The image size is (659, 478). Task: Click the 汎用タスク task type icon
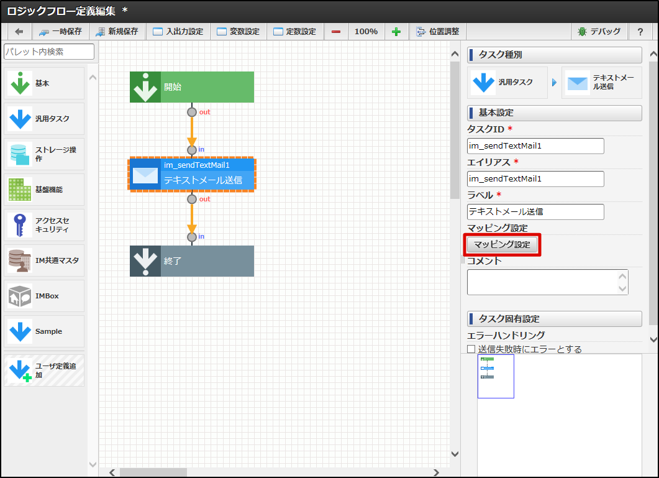click(507, 83)
